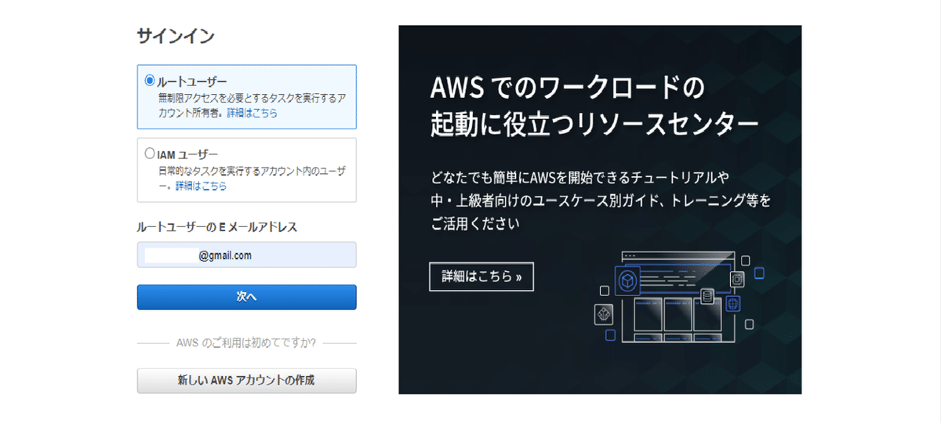Click the blue globe icon in the illustration
The image size is (941, 423).
coord(734,302)
